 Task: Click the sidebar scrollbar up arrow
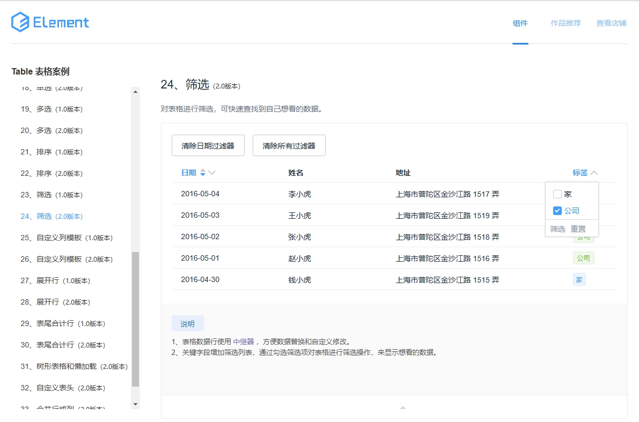pos(135,92)
